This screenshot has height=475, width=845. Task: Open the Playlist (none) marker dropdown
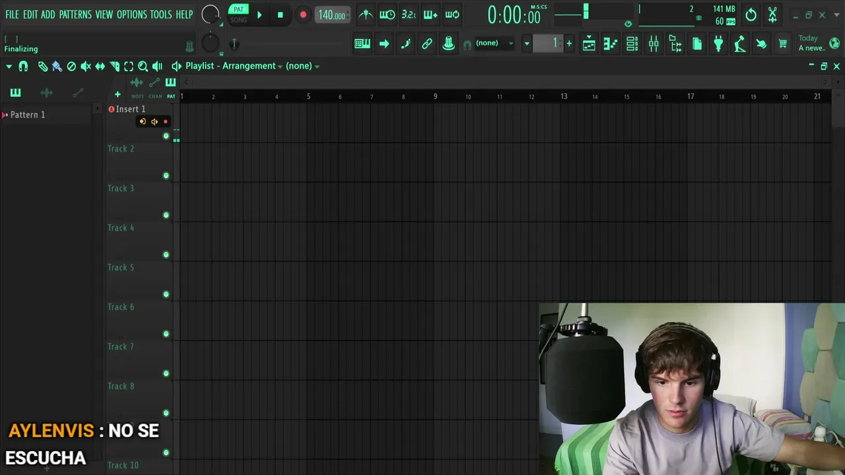point(302,66)
